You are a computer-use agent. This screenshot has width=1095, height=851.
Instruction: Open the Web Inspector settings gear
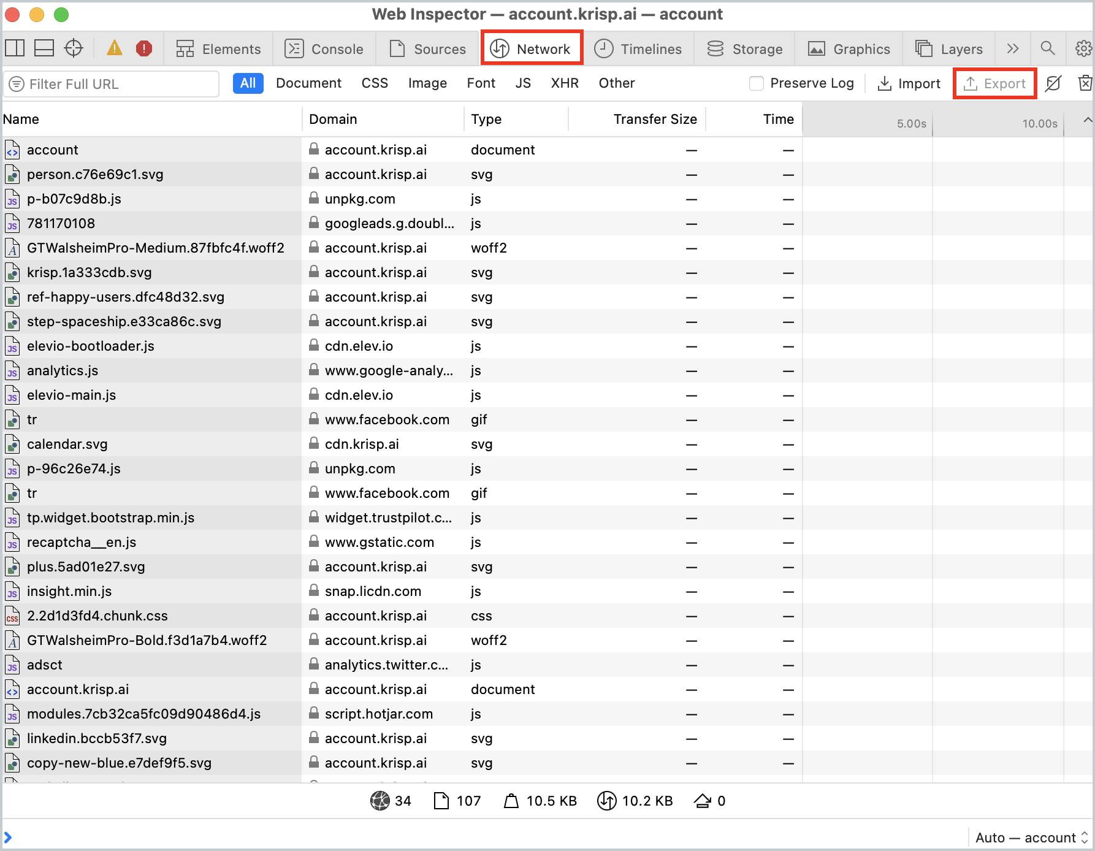(1084, 48)
